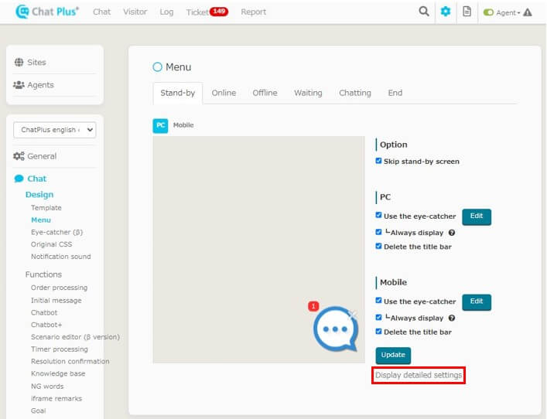This screenshot has width=547, height=419.
Task: Click Display detailed settings link
Action: click(419, 376)
